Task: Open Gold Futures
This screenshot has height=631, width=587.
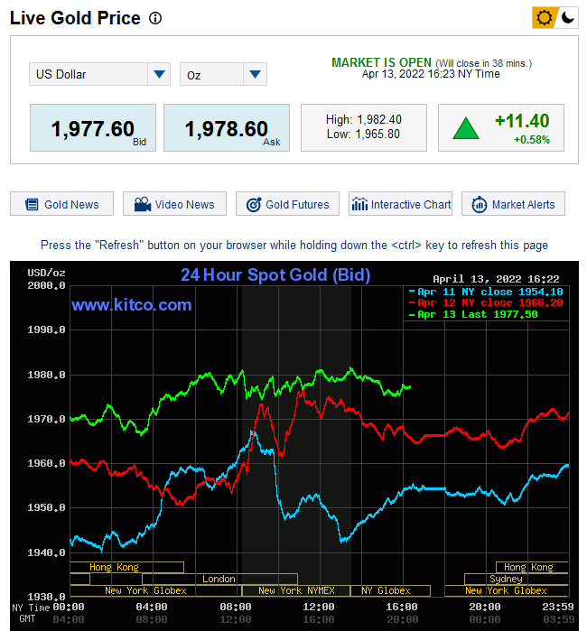Action: (x=287, y=204)
